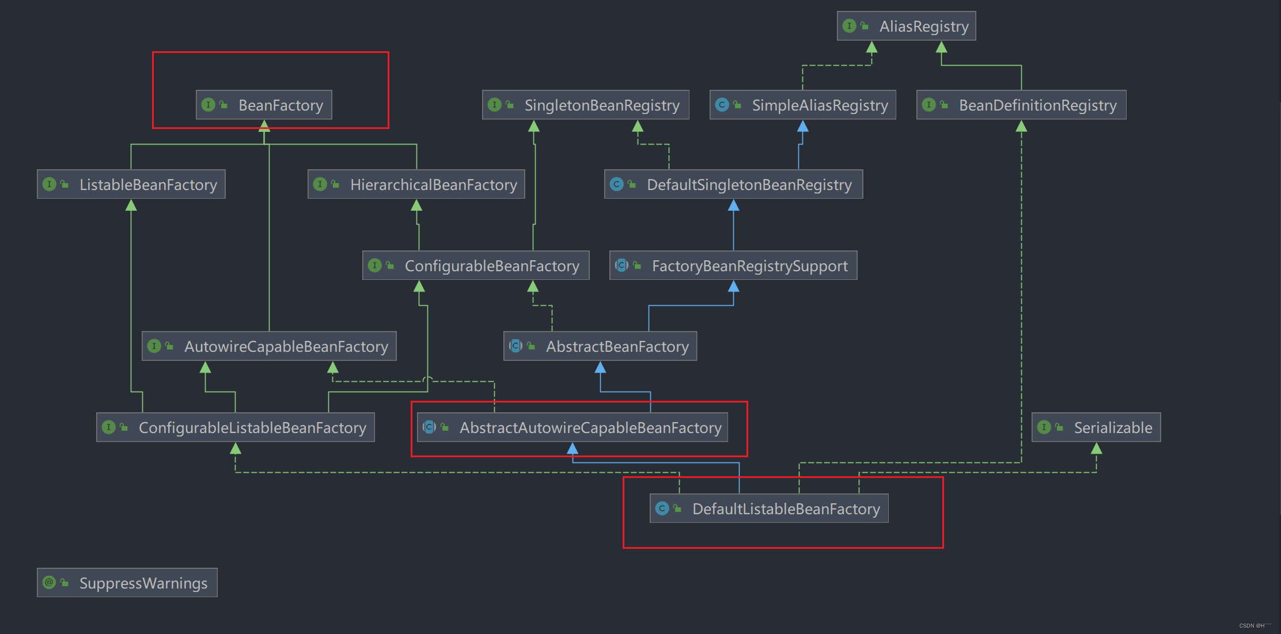Click the HierarchicalBeanFactory interface icon
The width and height of the screenshot is (1281, 634).
[320, 184]
